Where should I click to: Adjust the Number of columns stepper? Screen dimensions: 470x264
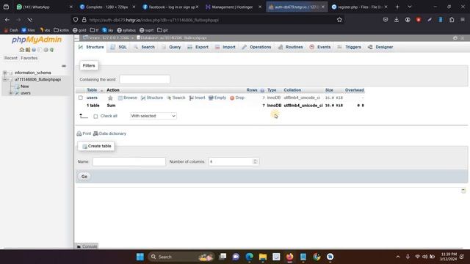[255, 161]
